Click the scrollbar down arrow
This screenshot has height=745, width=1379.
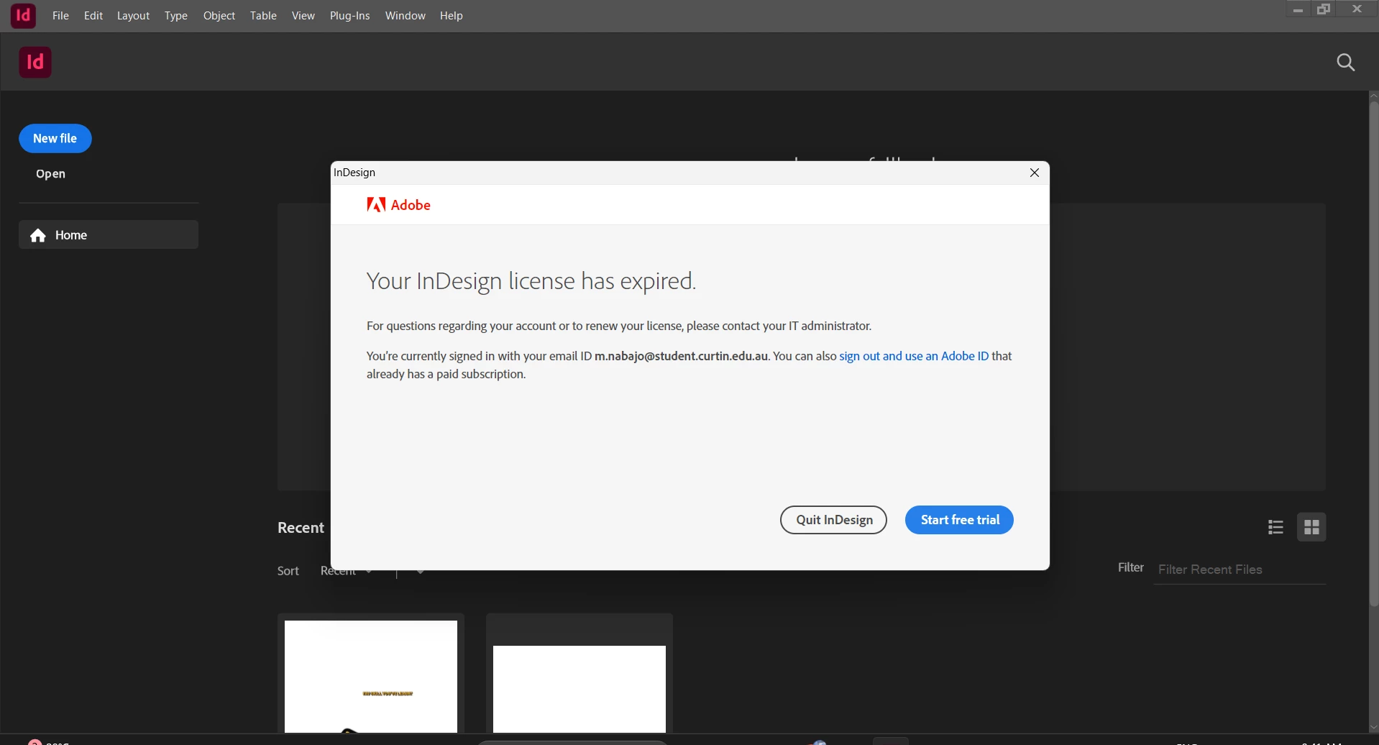click(x=1373, y=727)
